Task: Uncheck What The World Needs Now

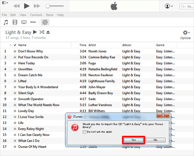Action: 15,105
